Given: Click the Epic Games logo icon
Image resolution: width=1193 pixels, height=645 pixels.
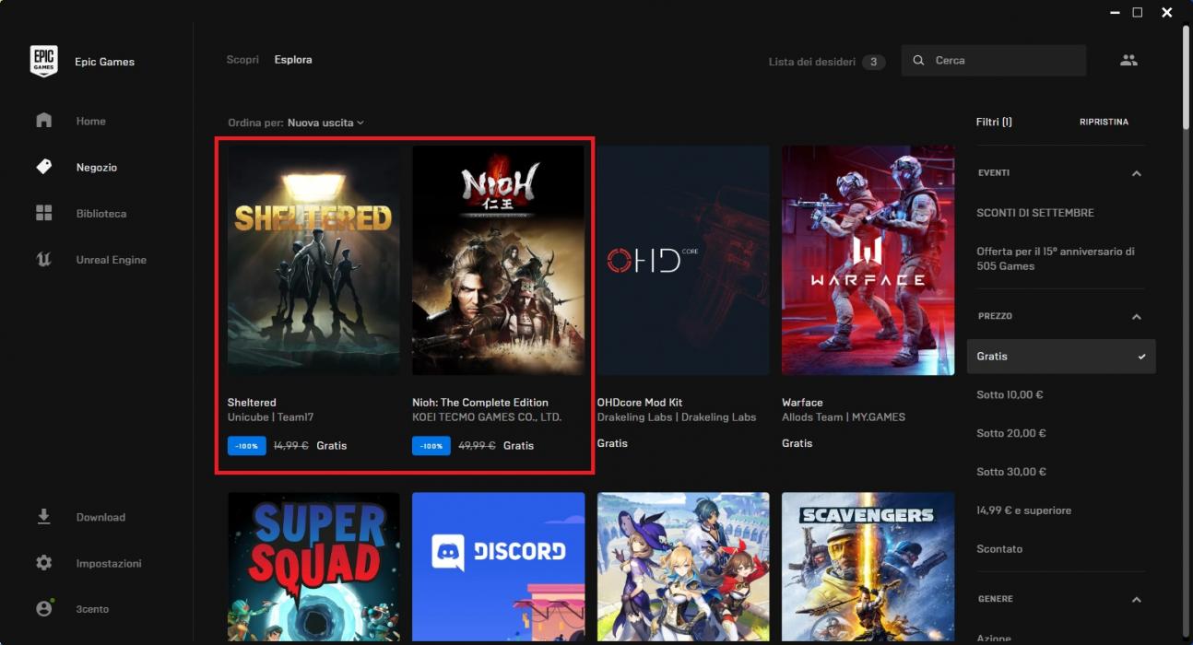Looking at the screenshot, I should coord(43,62).
